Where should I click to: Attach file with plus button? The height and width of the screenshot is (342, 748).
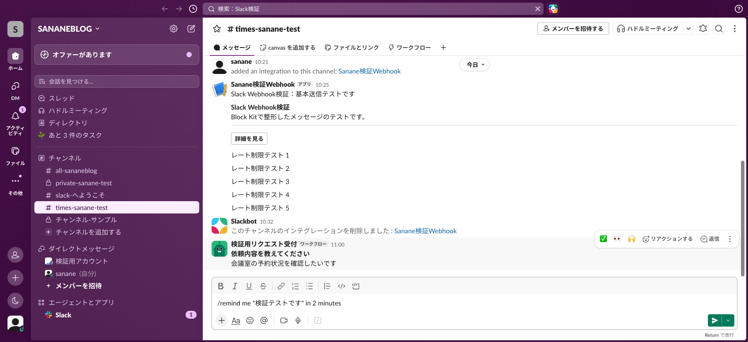[x=222, y=320]
